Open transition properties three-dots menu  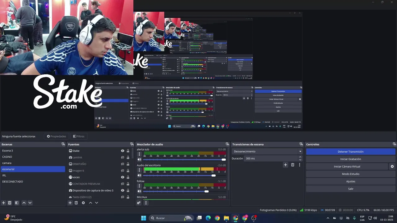coord(300,165)
